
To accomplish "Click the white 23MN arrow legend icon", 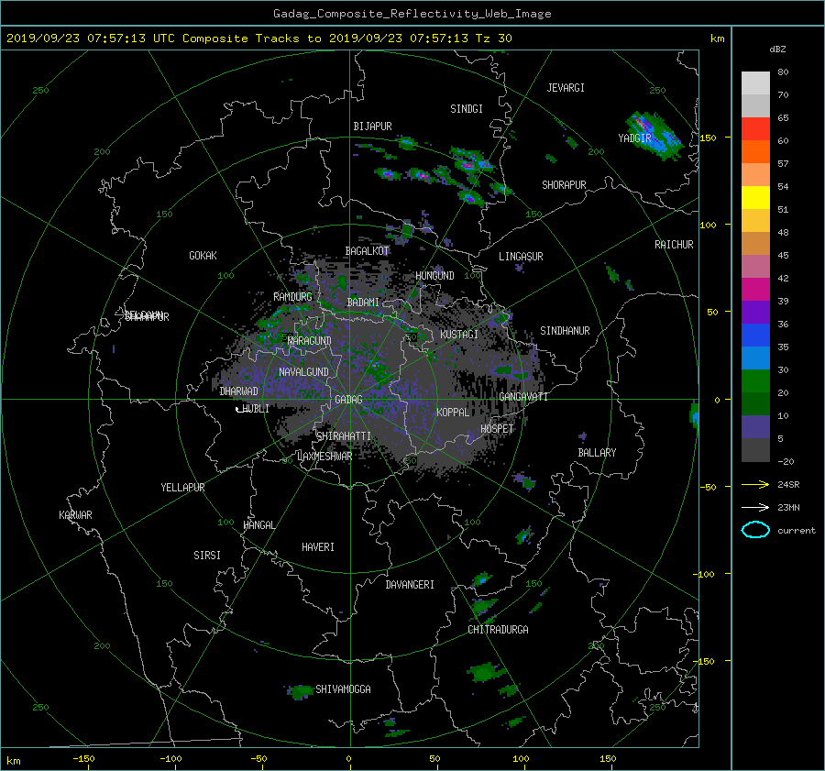I will click(755, 507).
